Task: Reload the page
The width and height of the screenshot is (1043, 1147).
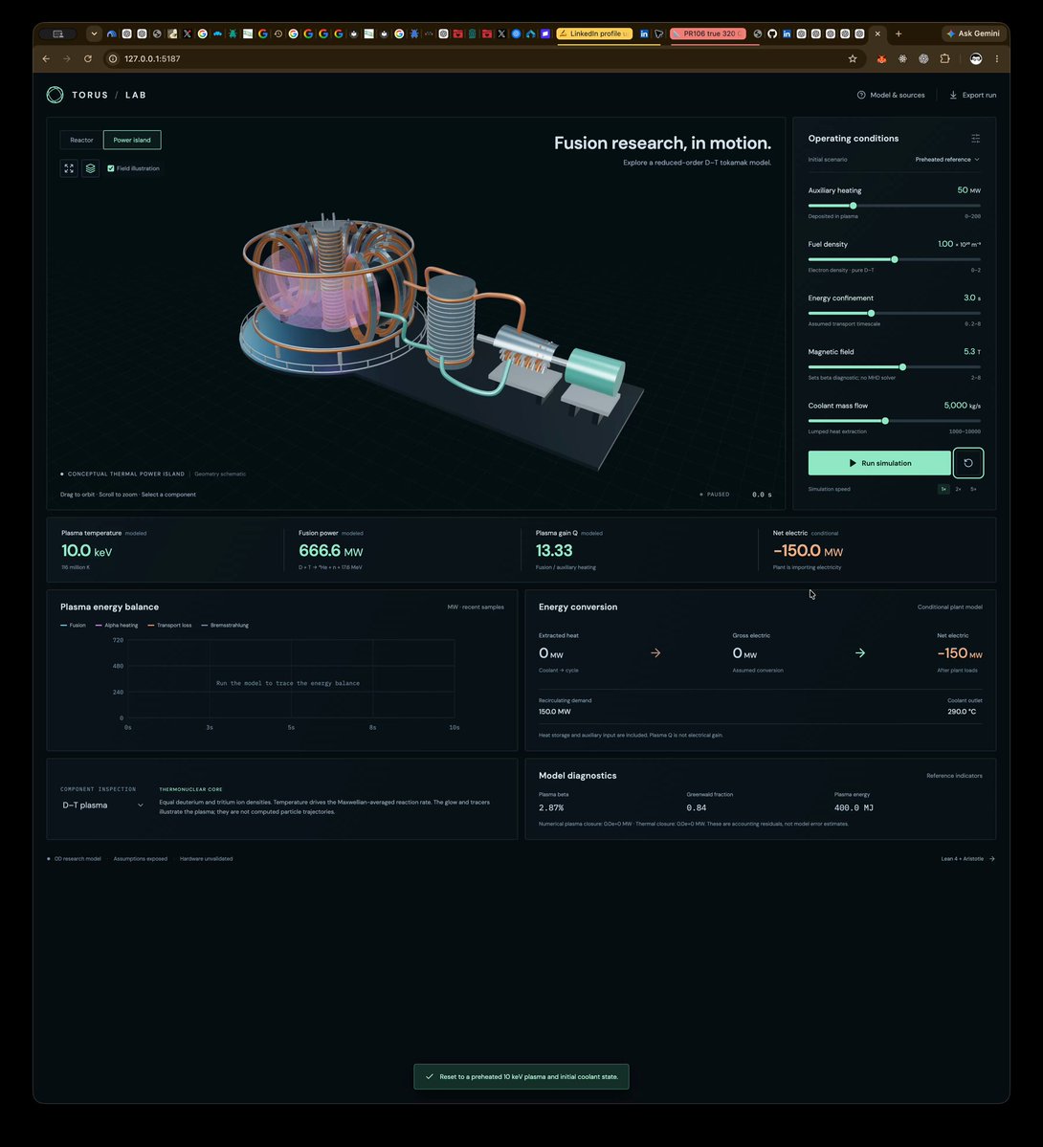Action: pyautogui.click(x=88, y=58)
